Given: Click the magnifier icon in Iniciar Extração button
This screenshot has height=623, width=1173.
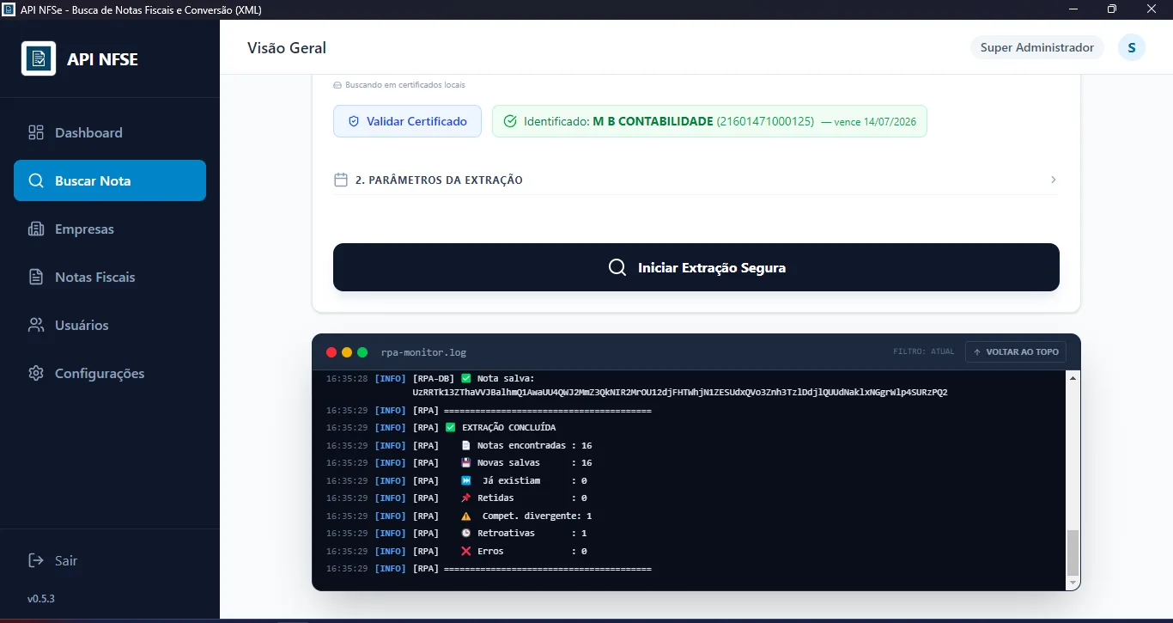Looking at the screenshot, I should click(617, 267).
